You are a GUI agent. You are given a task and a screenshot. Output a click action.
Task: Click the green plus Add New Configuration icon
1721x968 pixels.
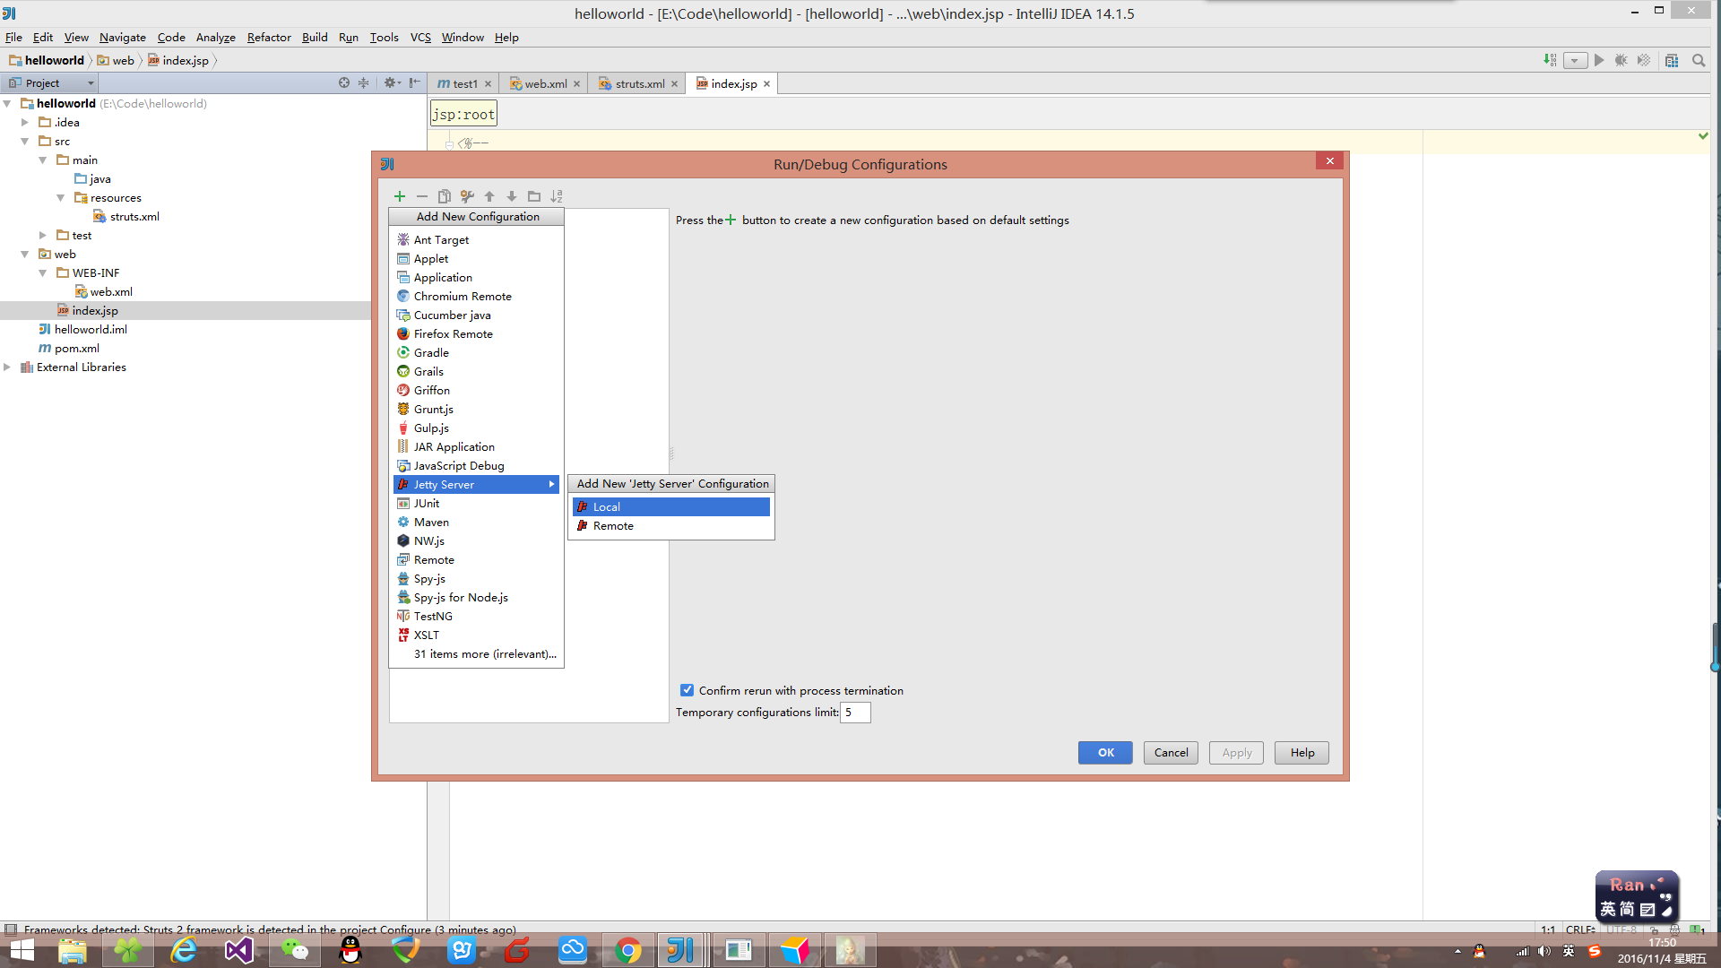tap(400, 196)
